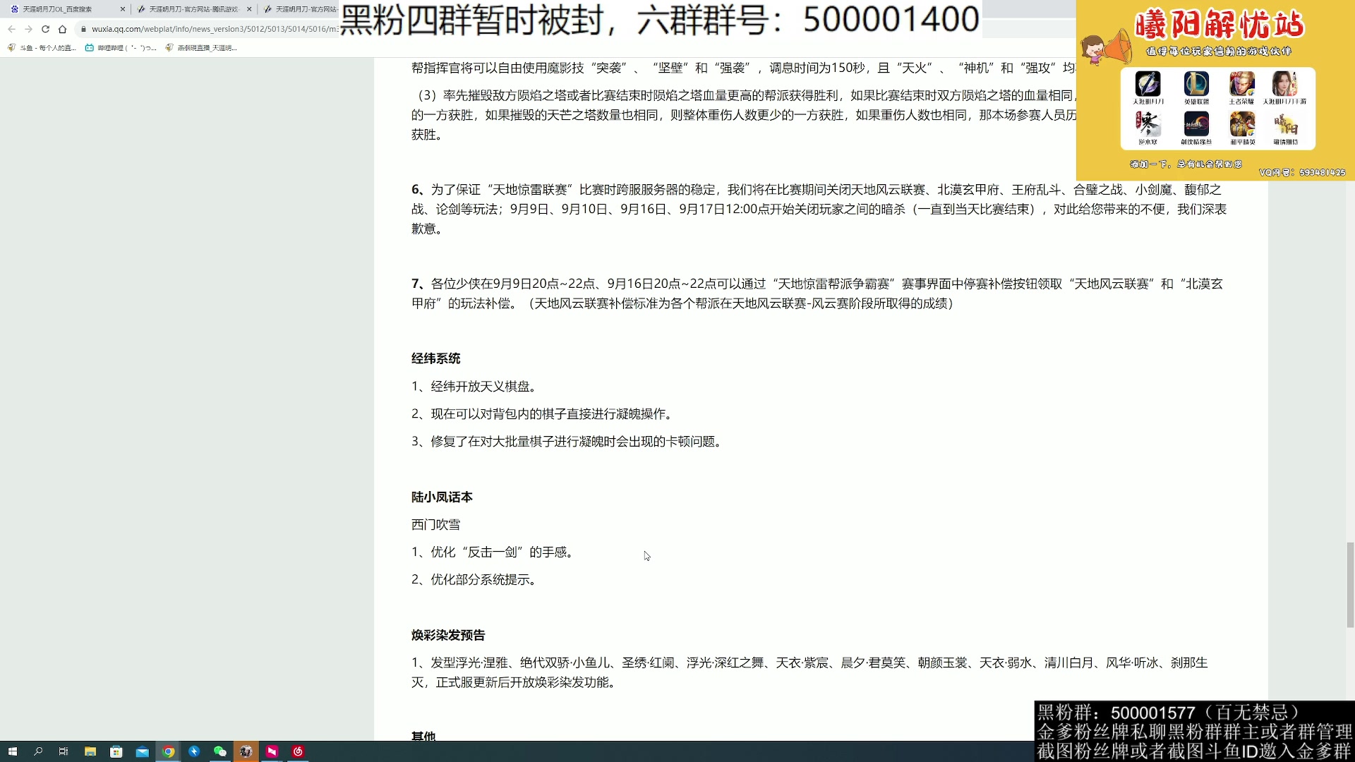Image resolution: width=1355 pixels, height=762 pixels.
Task: Open NetEase Cloud Music from the taskbar
Action: (x=297, y=752)
